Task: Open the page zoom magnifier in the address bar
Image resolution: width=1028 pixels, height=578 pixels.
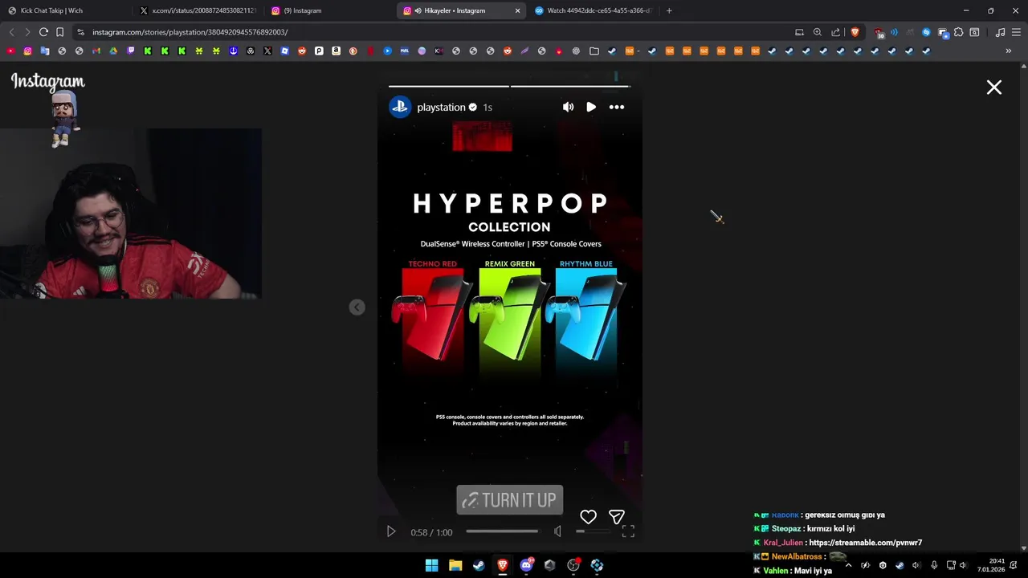Action: tap(818, 32)
